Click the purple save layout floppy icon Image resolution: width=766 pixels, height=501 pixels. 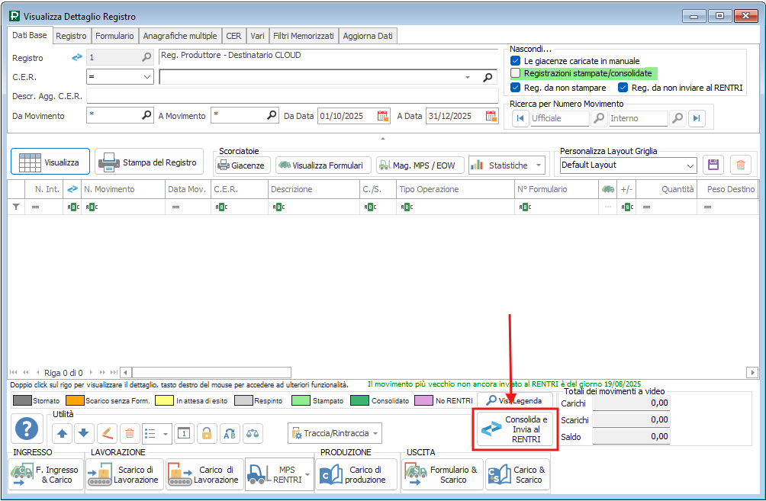713,165
